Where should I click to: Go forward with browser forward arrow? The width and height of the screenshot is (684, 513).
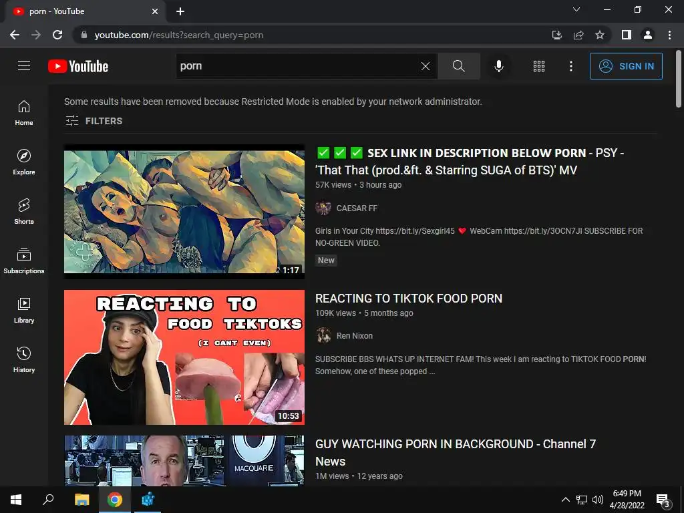click(x=36, y=35)
